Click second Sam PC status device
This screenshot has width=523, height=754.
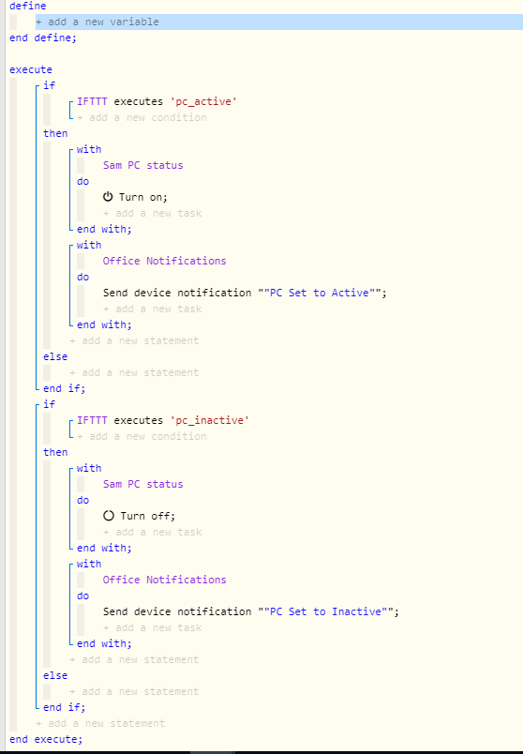(x=142, y=484)
